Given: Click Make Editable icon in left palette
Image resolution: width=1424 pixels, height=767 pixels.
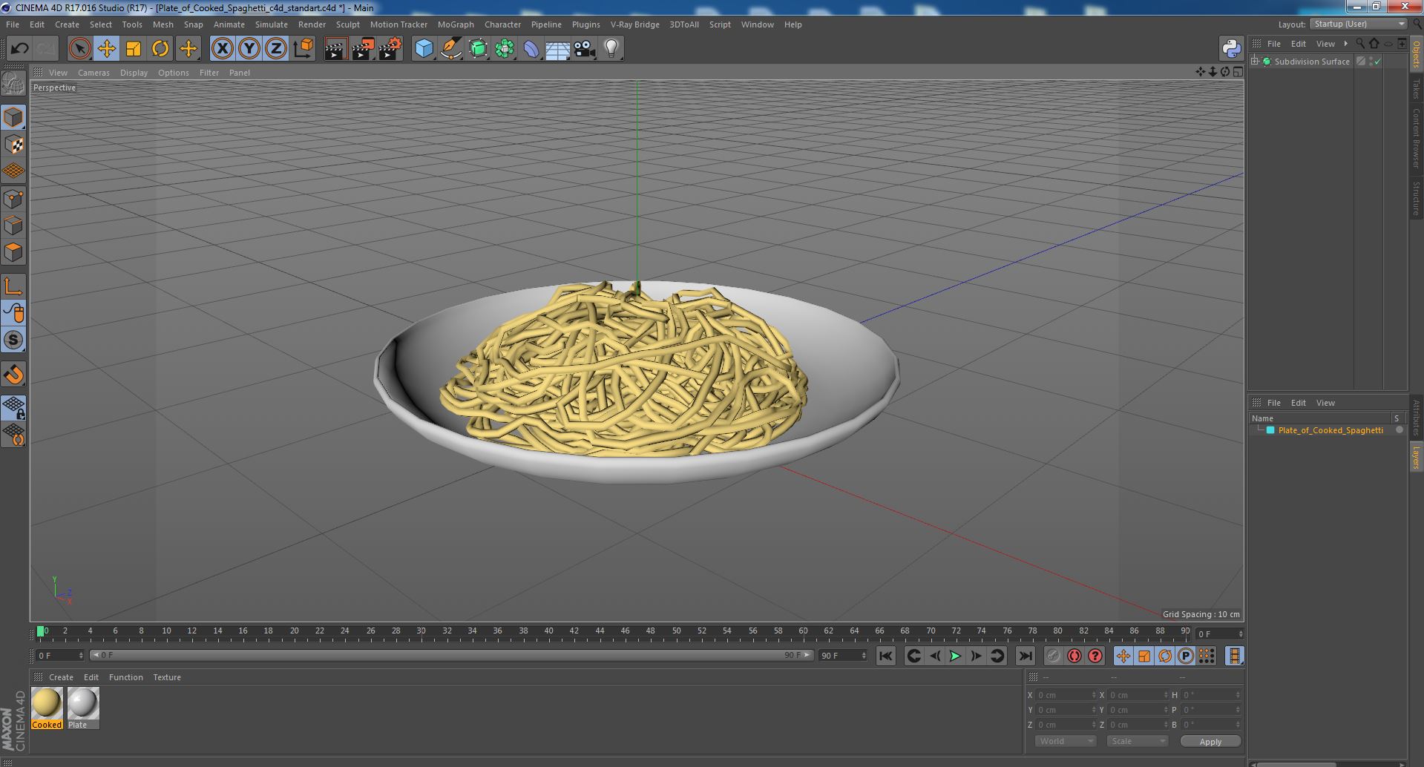Looking at the screenshot, I should [x=13, y=84].
